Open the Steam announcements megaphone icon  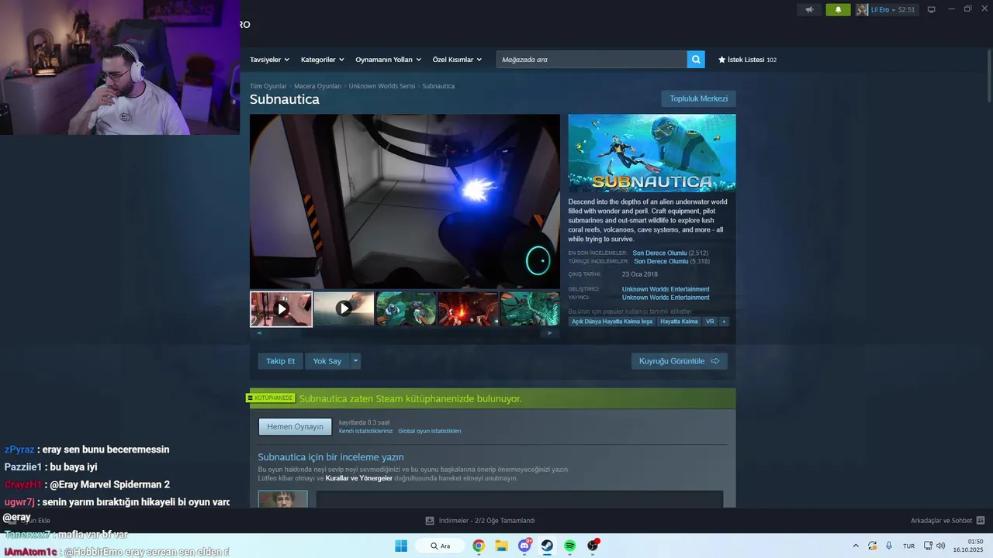pyautogui.click(x=809, y=9)
